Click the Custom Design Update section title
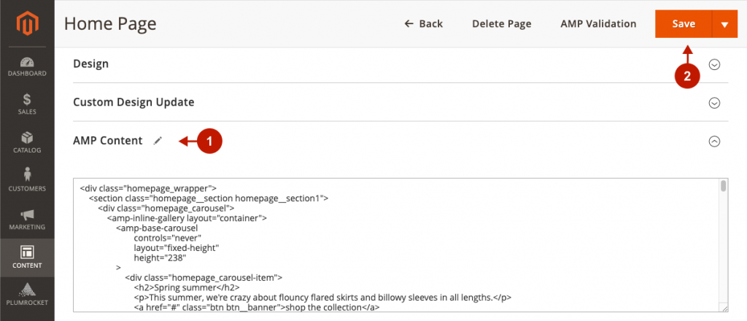Viewport: 747px width, 321px height. [133, 102]
